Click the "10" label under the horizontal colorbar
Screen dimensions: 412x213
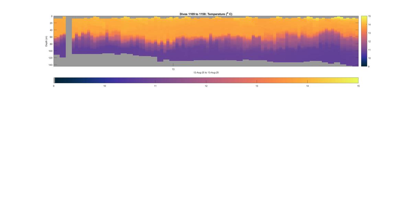(105, 86)
